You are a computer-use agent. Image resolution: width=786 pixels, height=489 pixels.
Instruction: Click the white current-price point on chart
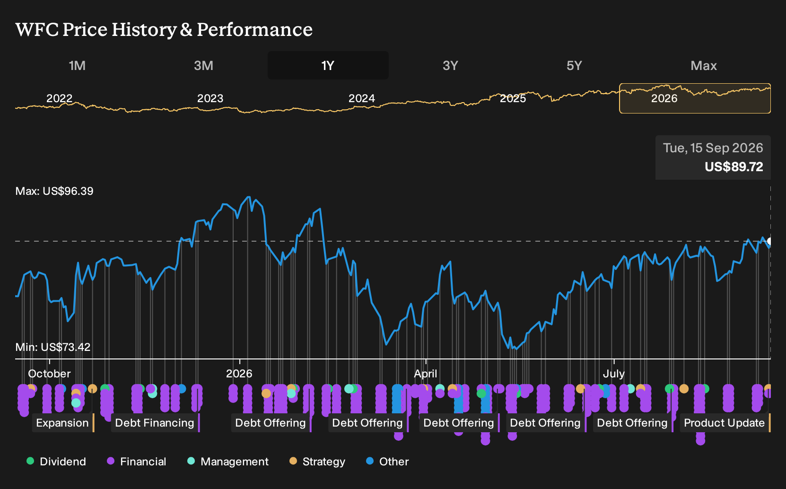[x=770, y=241]
